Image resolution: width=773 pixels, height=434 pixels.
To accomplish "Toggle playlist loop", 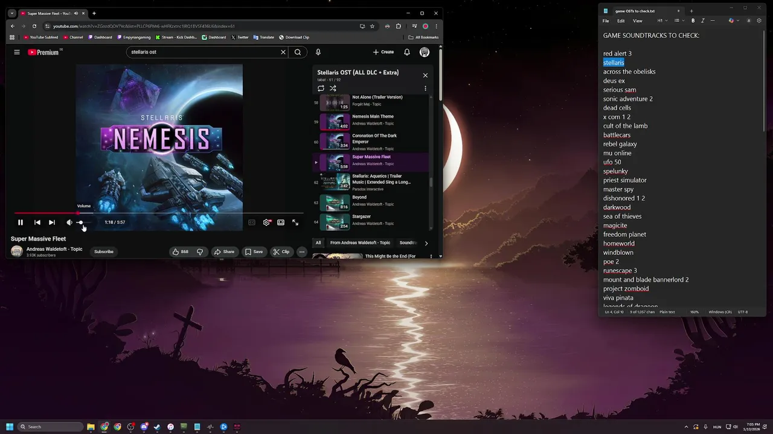I will pos(321,88).
